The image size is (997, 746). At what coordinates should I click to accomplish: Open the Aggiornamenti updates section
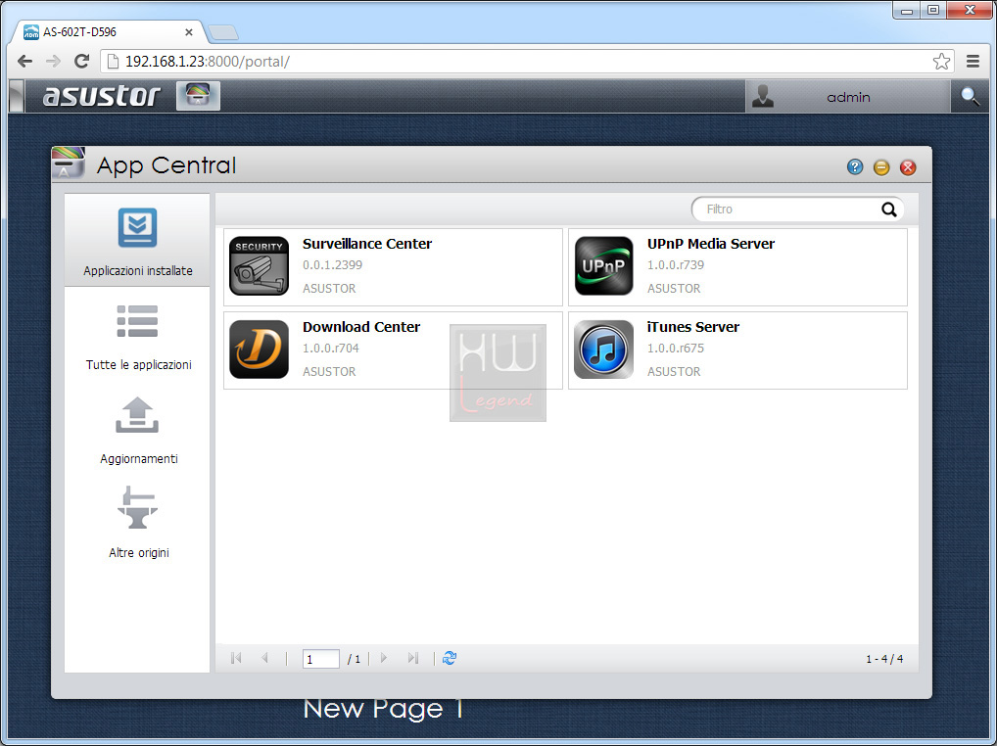click(137, 431)
